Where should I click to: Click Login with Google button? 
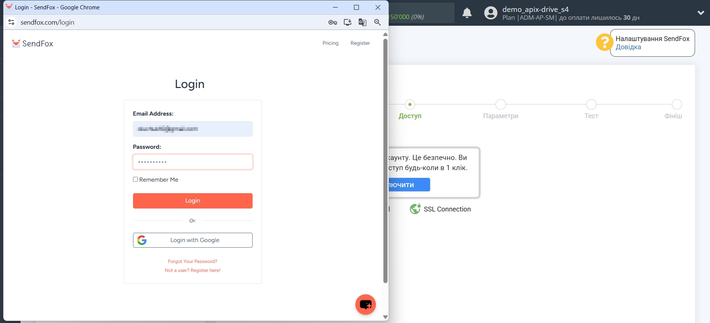point(193,240)
